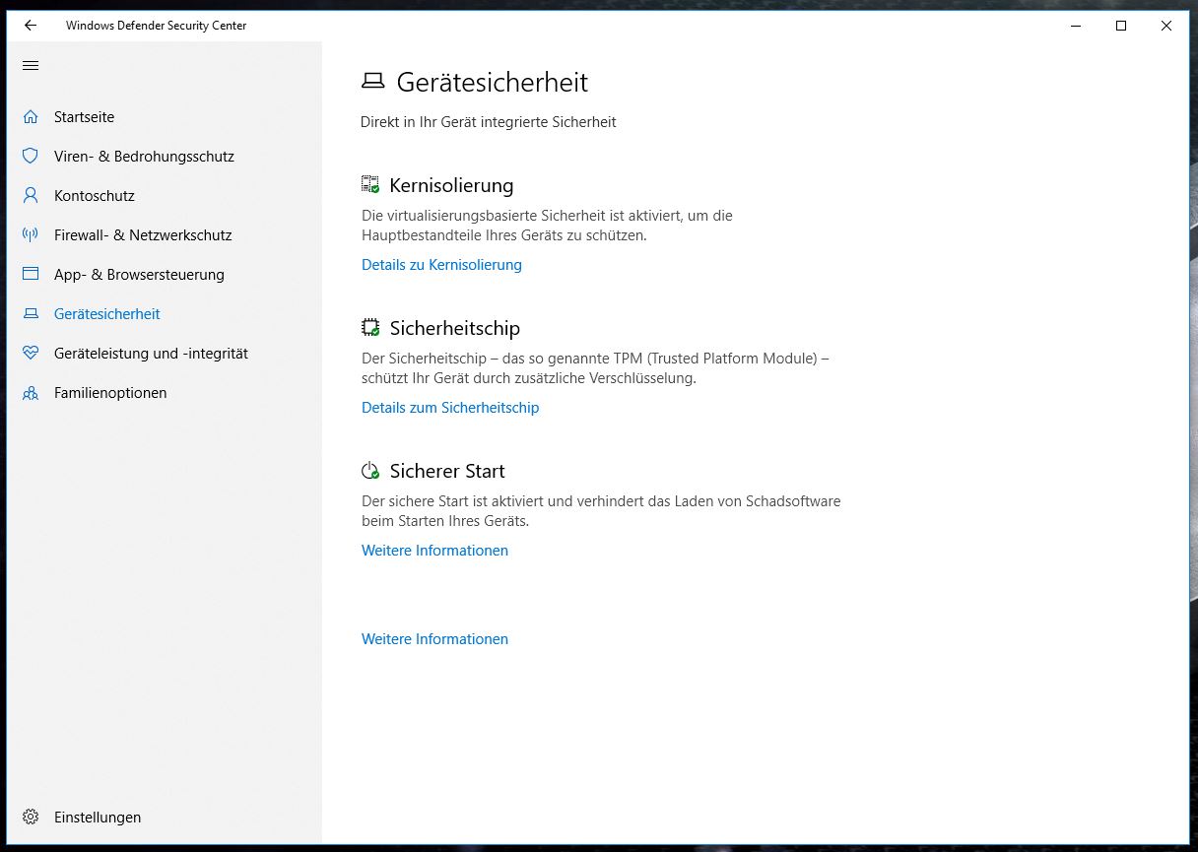Click the Sicherheitschip chip icon
Image resolution: width=1198 pixels, height=852 pixels.
coord(370,327)
